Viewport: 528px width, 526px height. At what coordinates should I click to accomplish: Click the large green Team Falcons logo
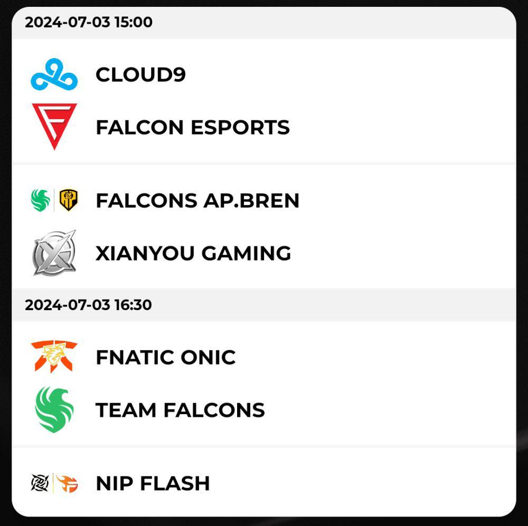[x=54, y=409]
